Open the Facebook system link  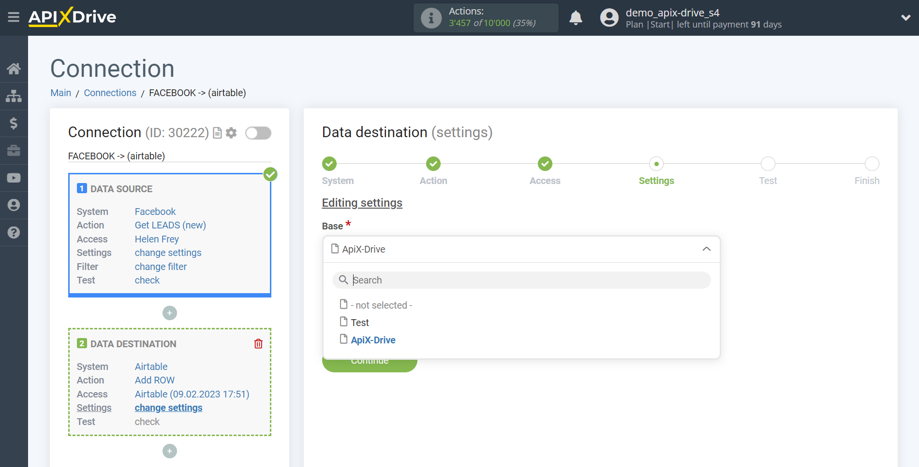(x=155, y=212)
